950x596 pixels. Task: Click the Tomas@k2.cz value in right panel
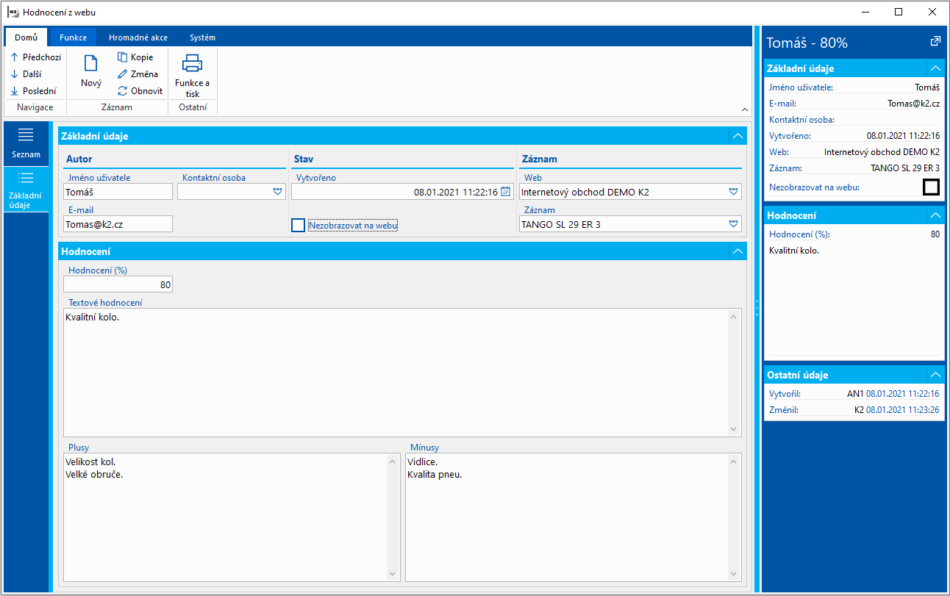[914, 103]
